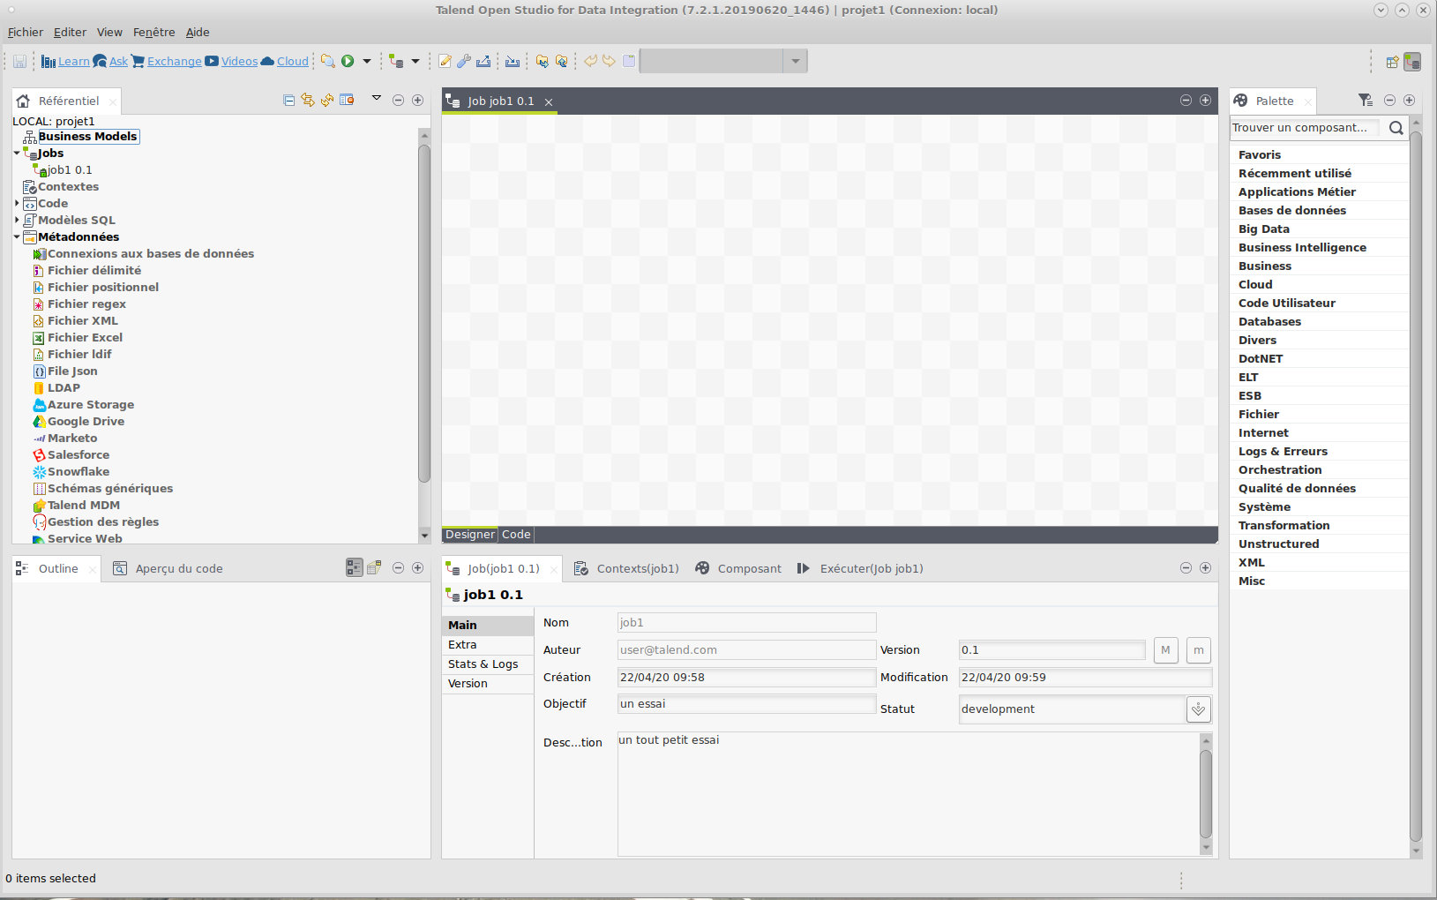Switch to the Code tab in editor
Screen dimensions: 1437x900
point(516,535)
